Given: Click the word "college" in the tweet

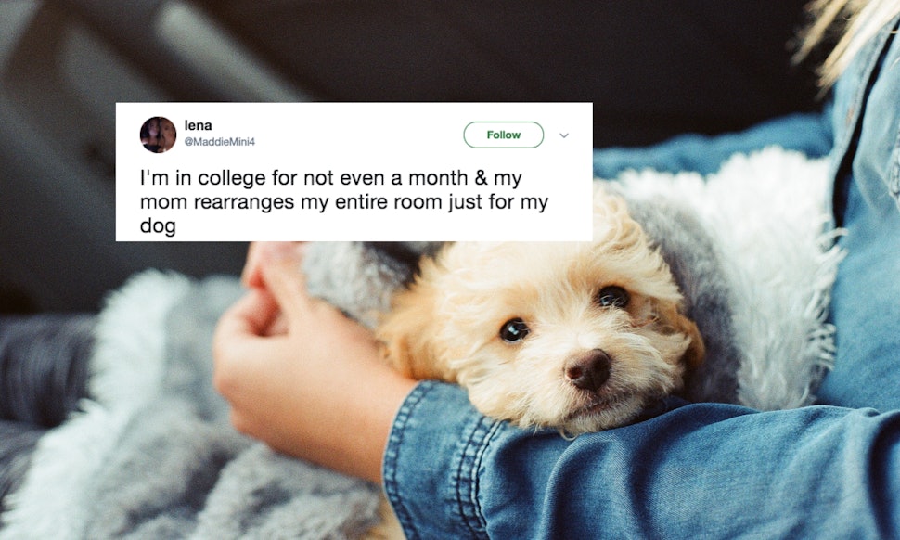Looking at the screenshot, I should (x=232, y=179).
